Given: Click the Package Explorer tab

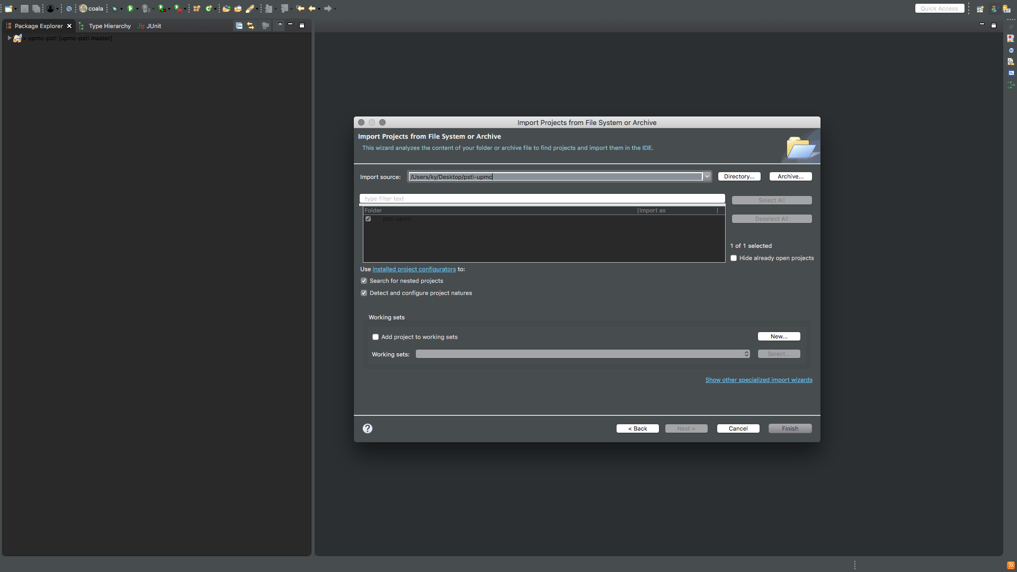Looking at the screenshot, I should (x=39, y=26).
